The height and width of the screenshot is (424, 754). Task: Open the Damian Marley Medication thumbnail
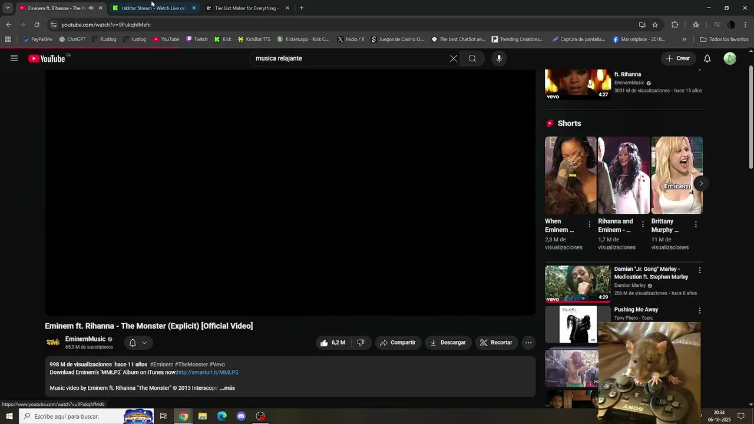[578, 283]
